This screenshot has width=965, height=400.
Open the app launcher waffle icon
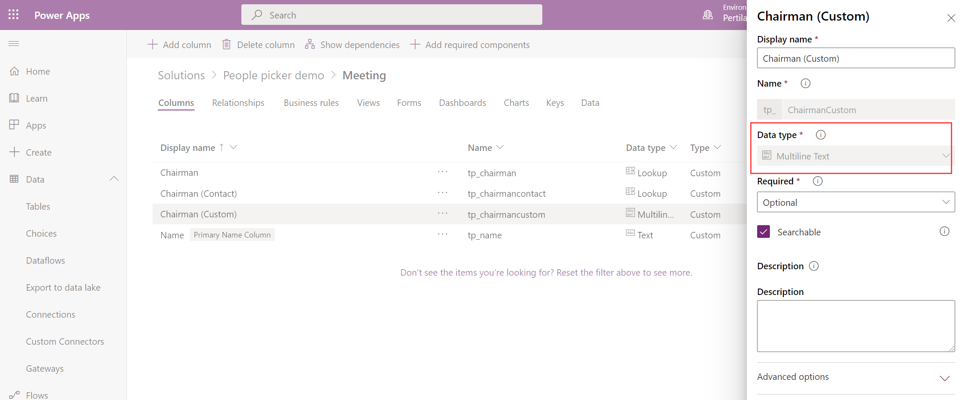pyautogui.click(x=13, y=15)
